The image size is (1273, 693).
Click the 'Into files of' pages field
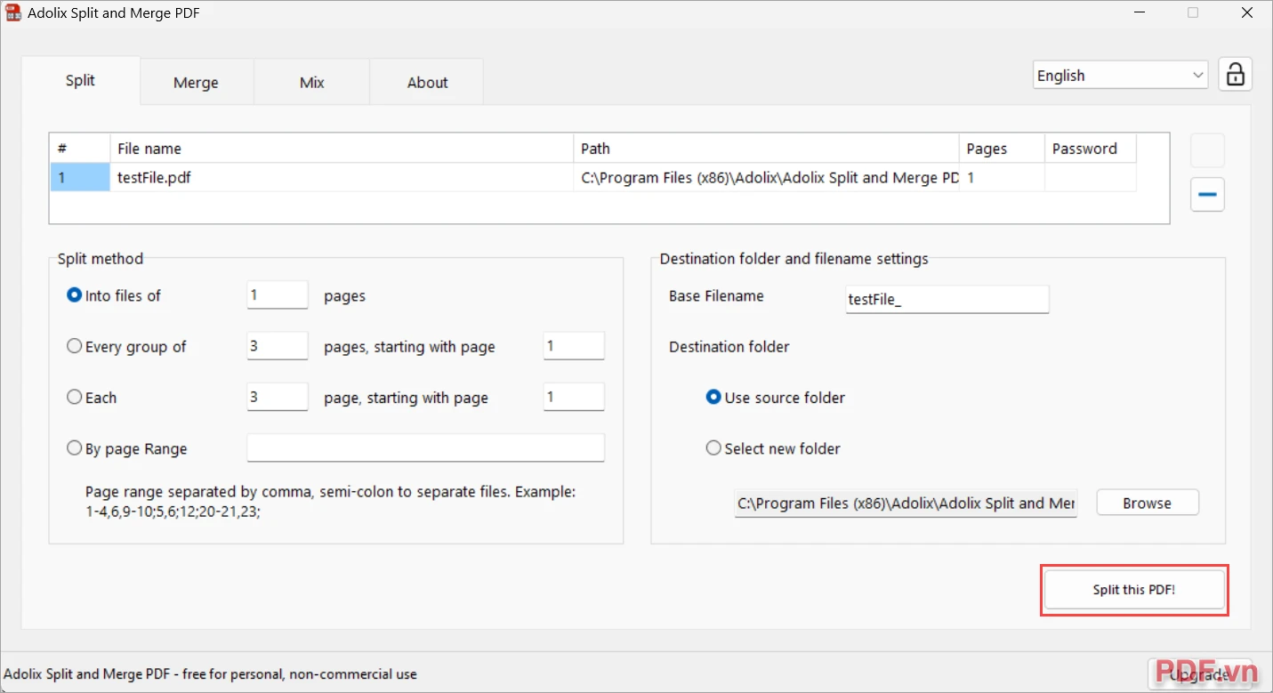278,295
